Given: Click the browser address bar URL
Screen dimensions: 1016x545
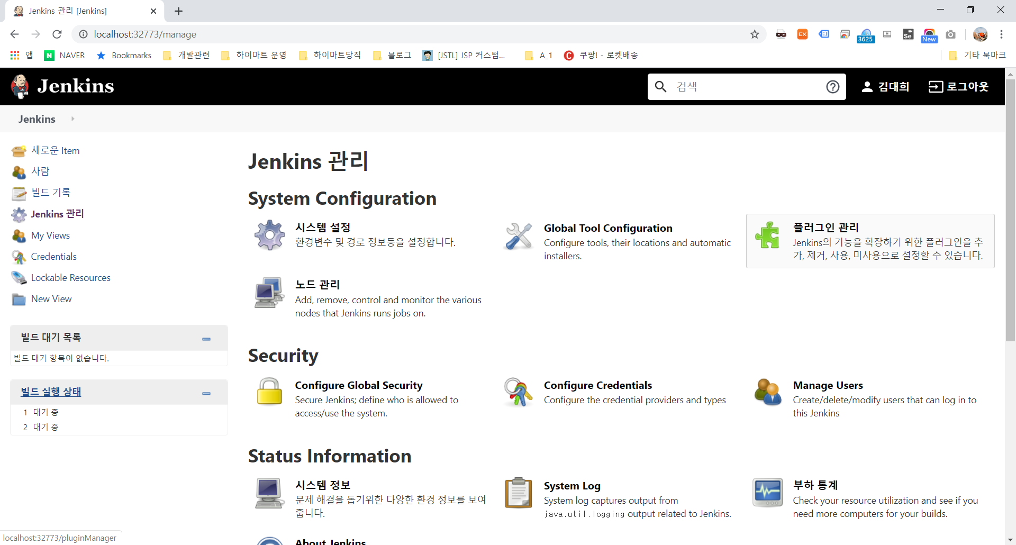Looking at the screenshot, I should [x=145, y=34].
